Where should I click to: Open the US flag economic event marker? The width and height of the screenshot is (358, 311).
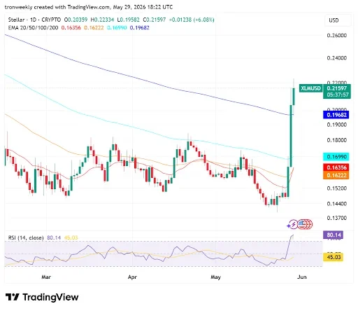pos(302,224)
